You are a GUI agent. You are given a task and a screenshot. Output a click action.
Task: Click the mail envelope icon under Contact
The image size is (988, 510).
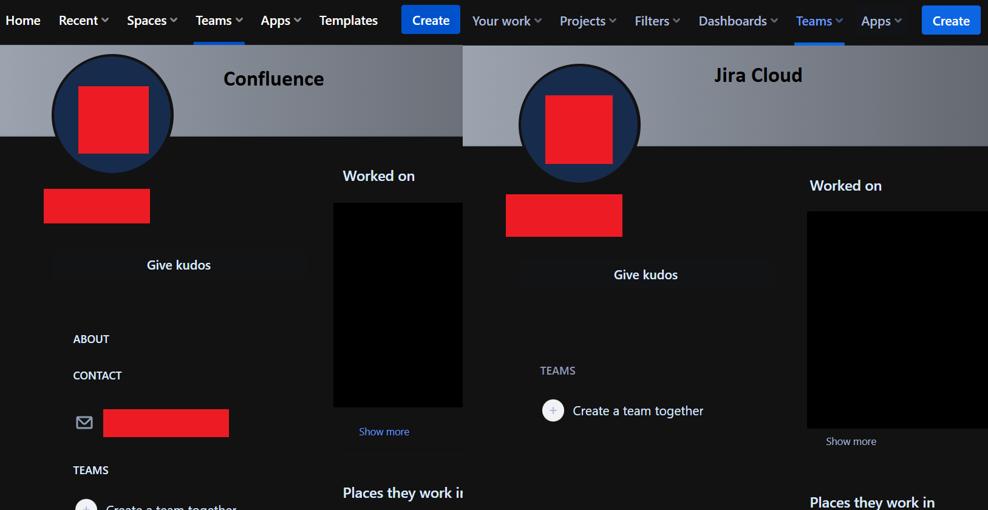[x=84, y=423]
